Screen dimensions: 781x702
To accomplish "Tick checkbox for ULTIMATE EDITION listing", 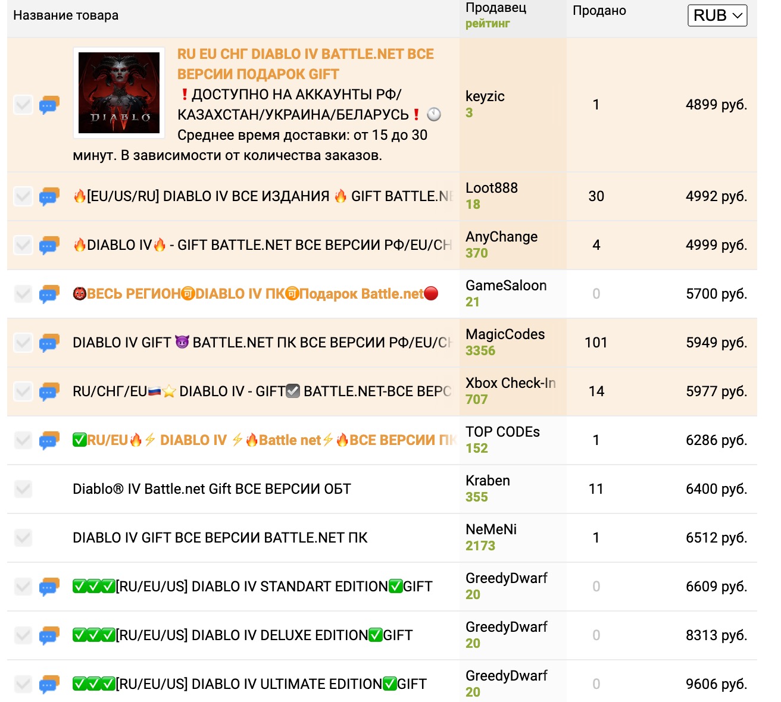I will 23,684.
